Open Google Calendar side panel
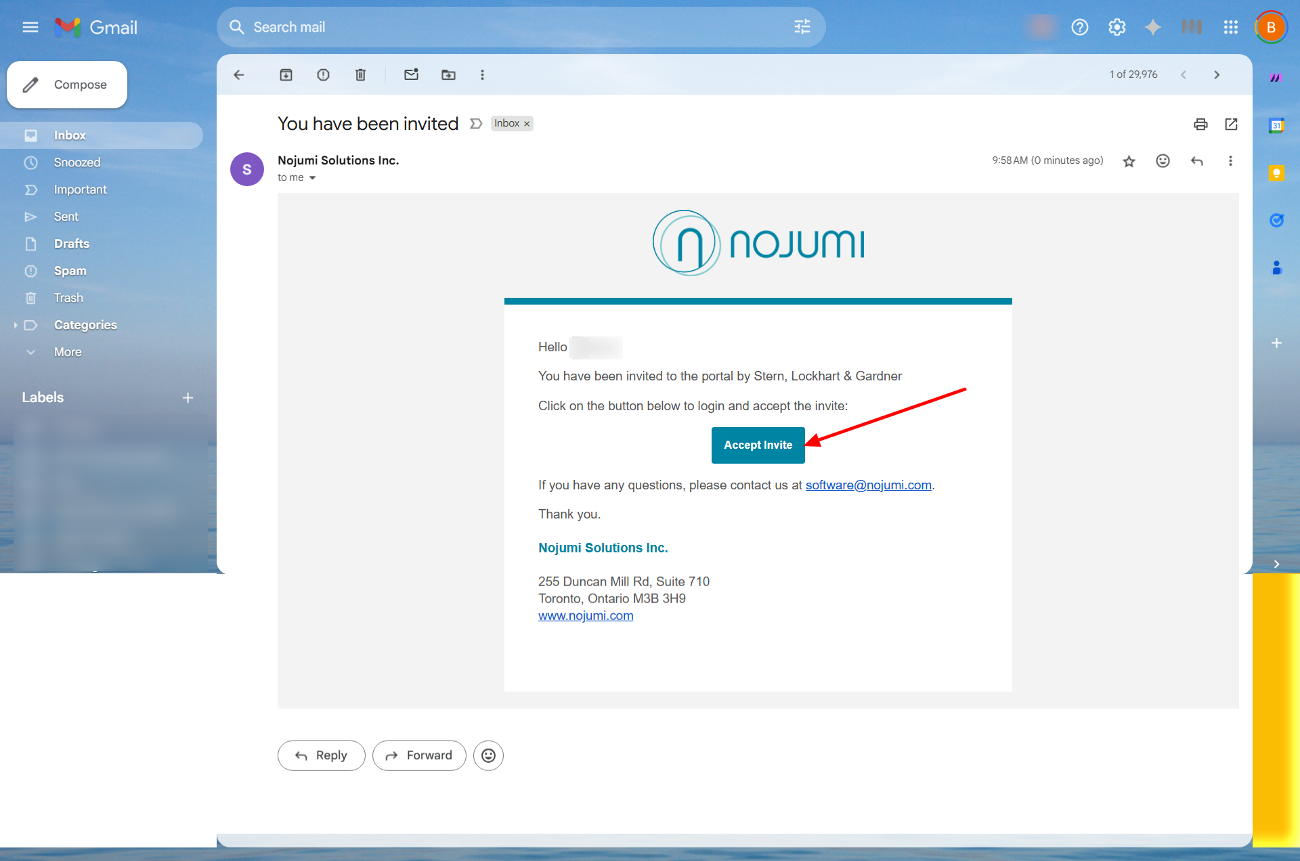Viewport: 1300px width, 861px height. 1276,125
